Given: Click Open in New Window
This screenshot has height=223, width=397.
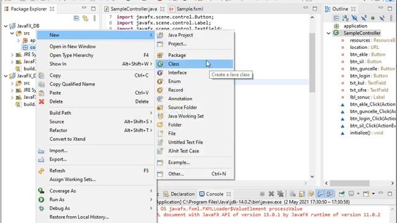Looking at the screenshot, I should 96,46.
